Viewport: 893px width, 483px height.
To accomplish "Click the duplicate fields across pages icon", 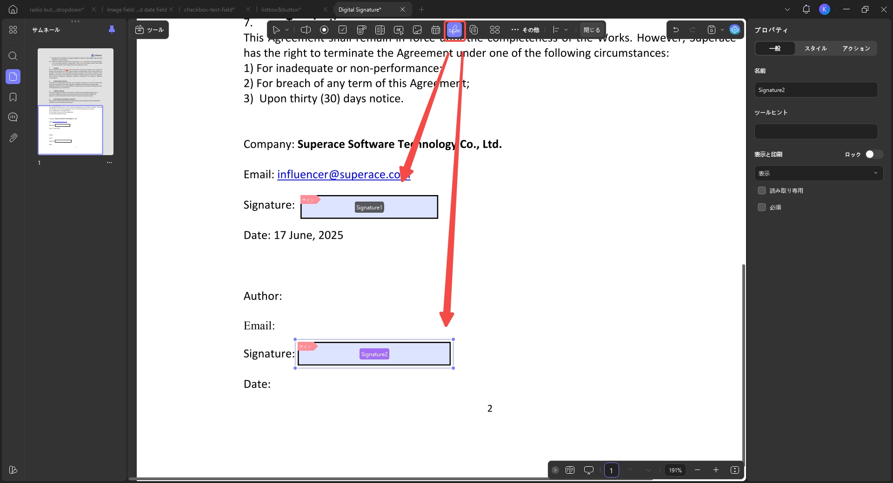I will point(474,30).
